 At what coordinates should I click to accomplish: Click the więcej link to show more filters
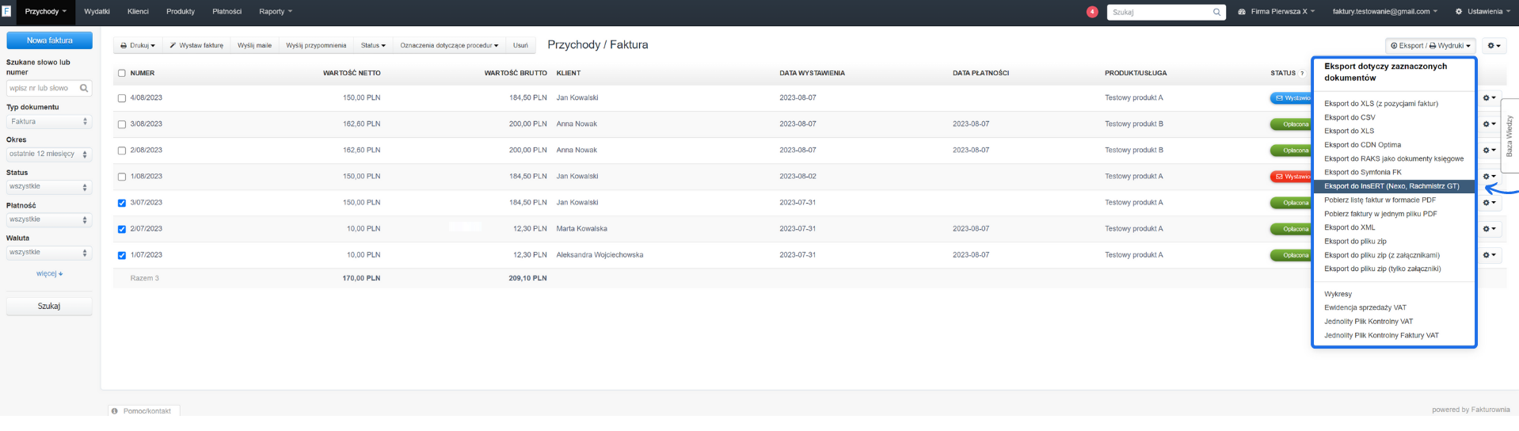coord(49,273)
